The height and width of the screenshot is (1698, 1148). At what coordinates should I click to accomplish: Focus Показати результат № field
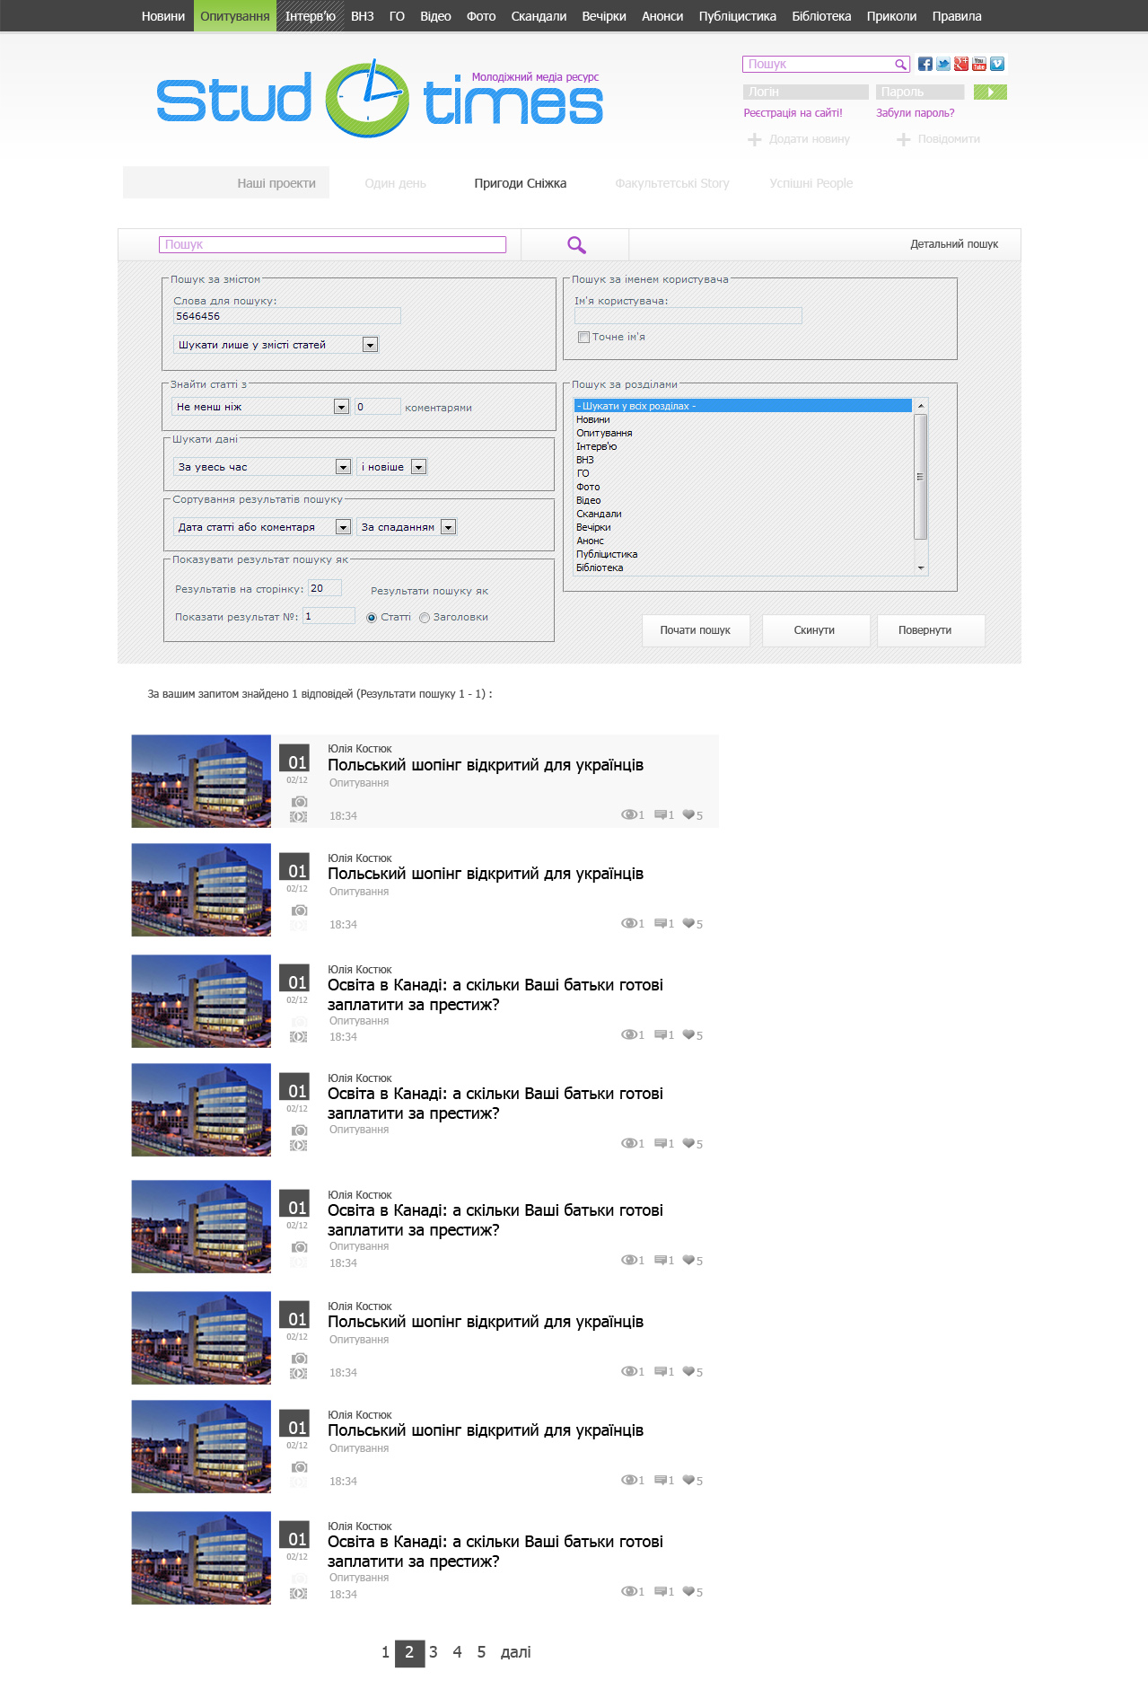pyautogui.click(x=329, y=616)
